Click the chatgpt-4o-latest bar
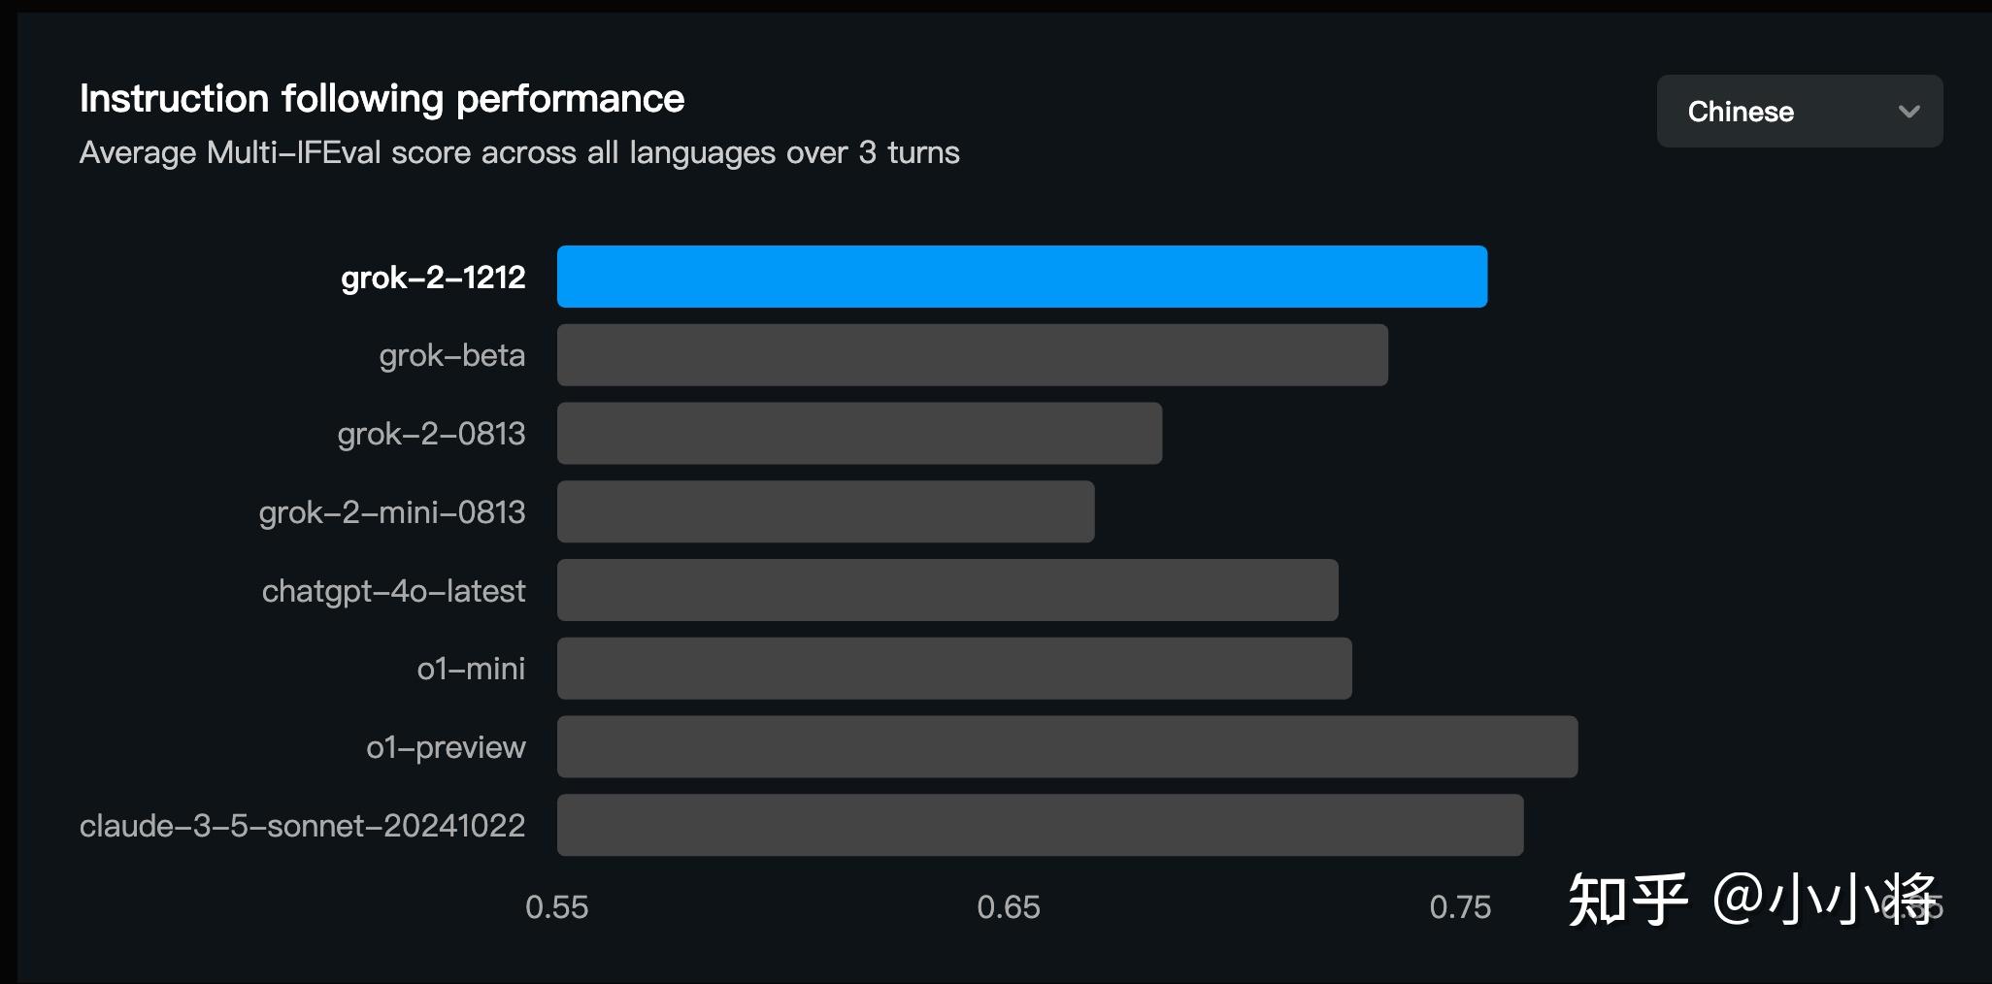The image size is (1992, 984). pyautogui.click(x=947, y=590)
